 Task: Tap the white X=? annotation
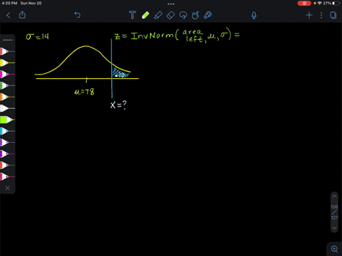point(118,105)
